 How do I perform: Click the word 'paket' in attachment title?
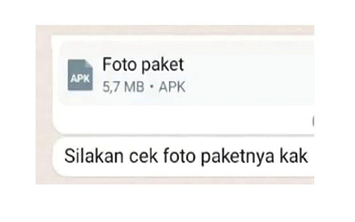click(x=162, y=65)
